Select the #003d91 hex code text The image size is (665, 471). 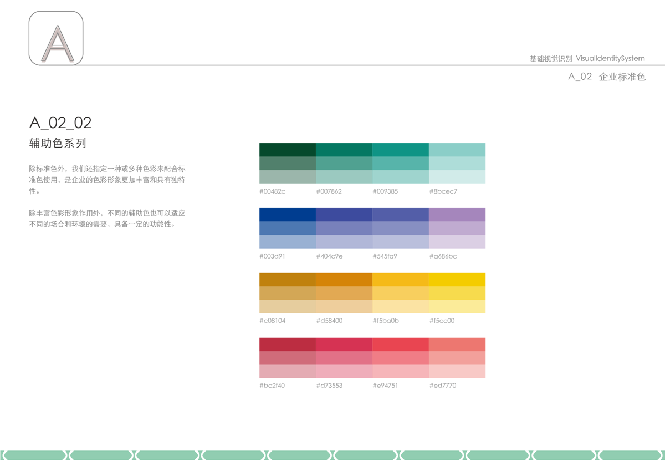273,256
